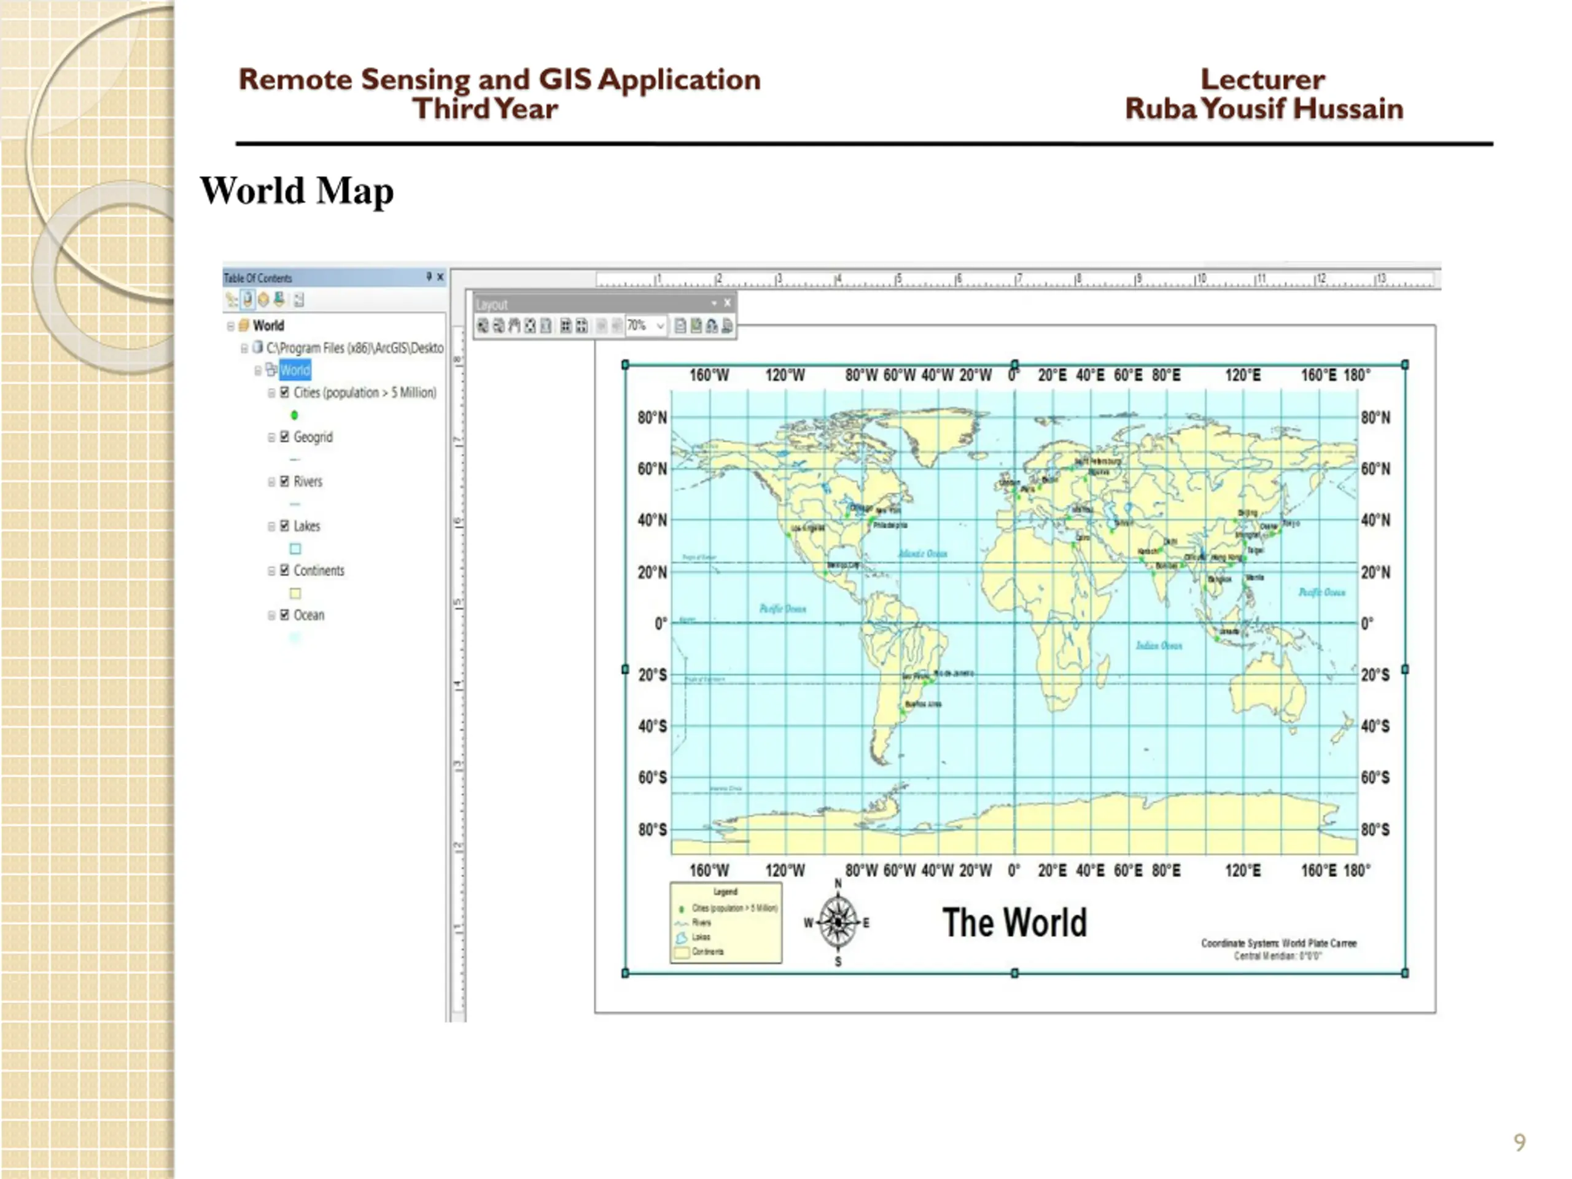Select List By Selection icon
The height and width of the screenshot is (1179, 1572).
tap(279, 299)
